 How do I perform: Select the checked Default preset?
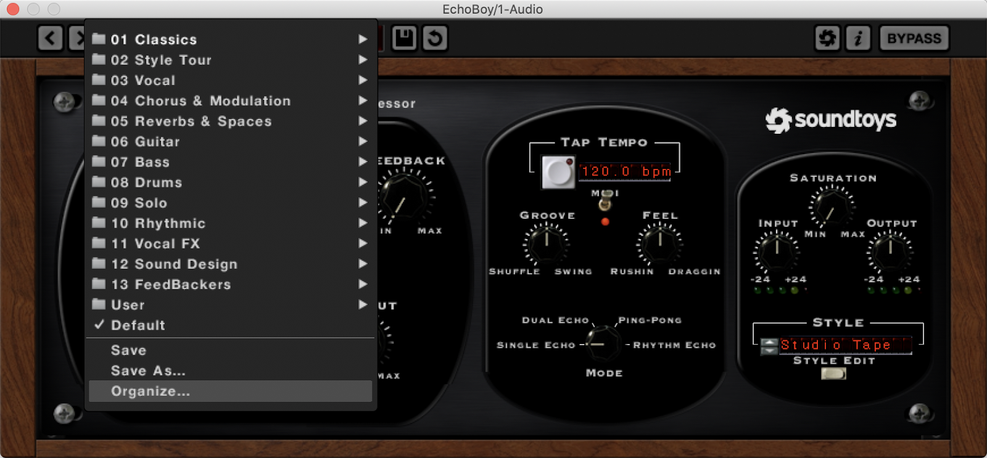pos(231,325)
